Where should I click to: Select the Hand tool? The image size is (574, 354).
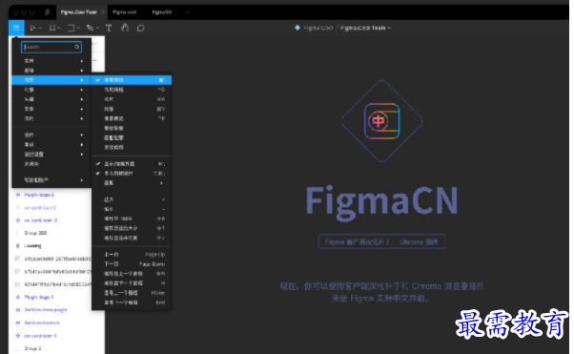coord(125,28)
